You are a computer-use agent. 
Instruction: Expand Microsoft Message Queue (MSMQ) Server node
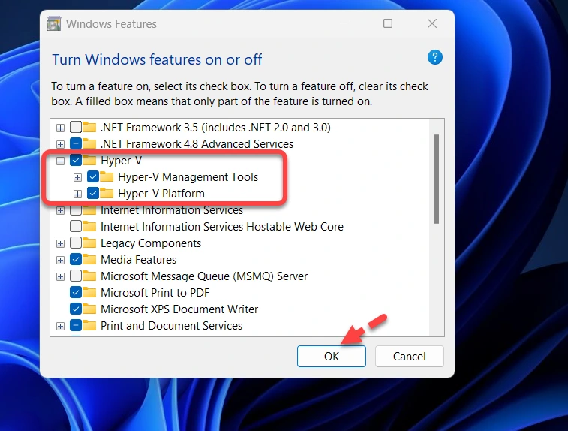pyautogui.click(x=60, y=276)
